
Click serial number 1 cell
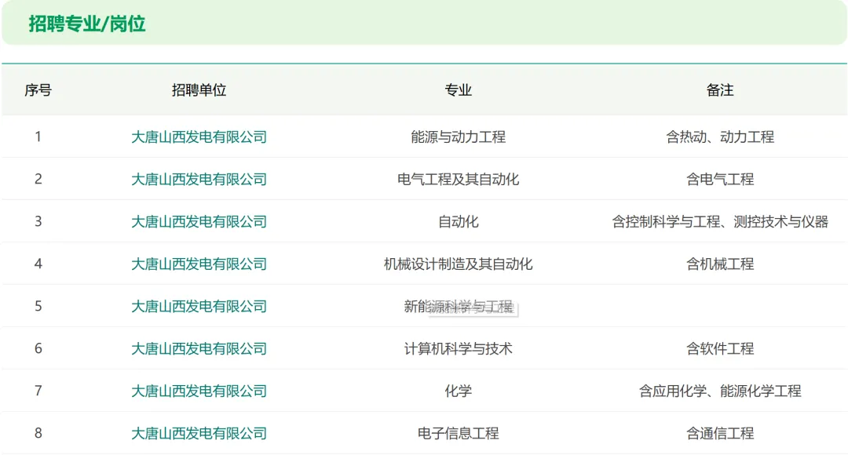38,136
